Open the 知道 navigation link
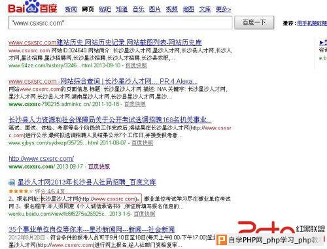Image resolution: width=327 pixels, height=249 pixels. (x=122, y=9)
